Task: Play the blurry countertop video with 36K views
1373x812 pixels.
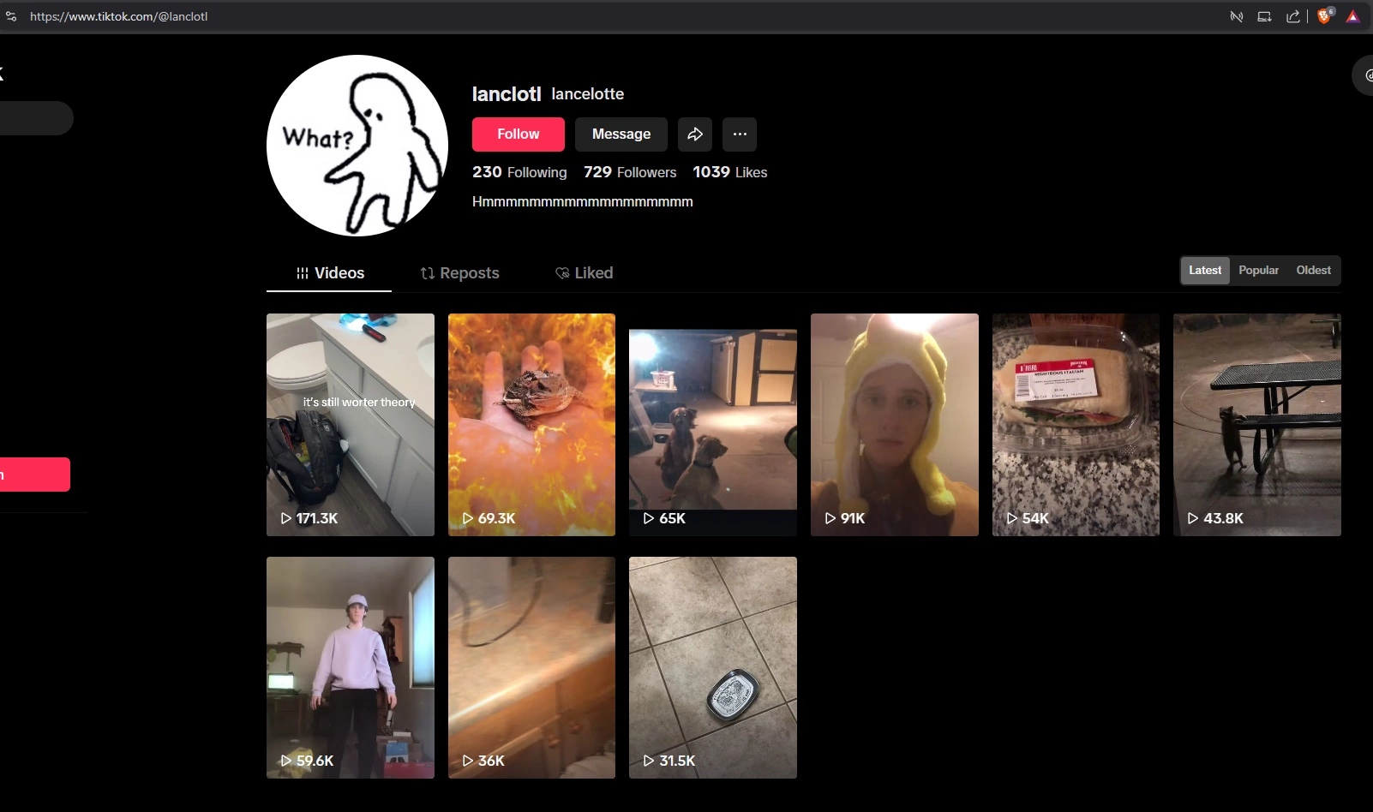Action: pyautogui.click(x=531, y=668)
